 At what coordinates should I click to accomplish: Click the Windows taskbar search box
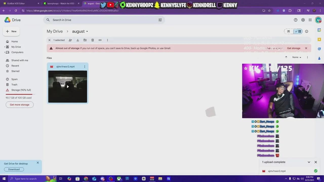point(33,179)
